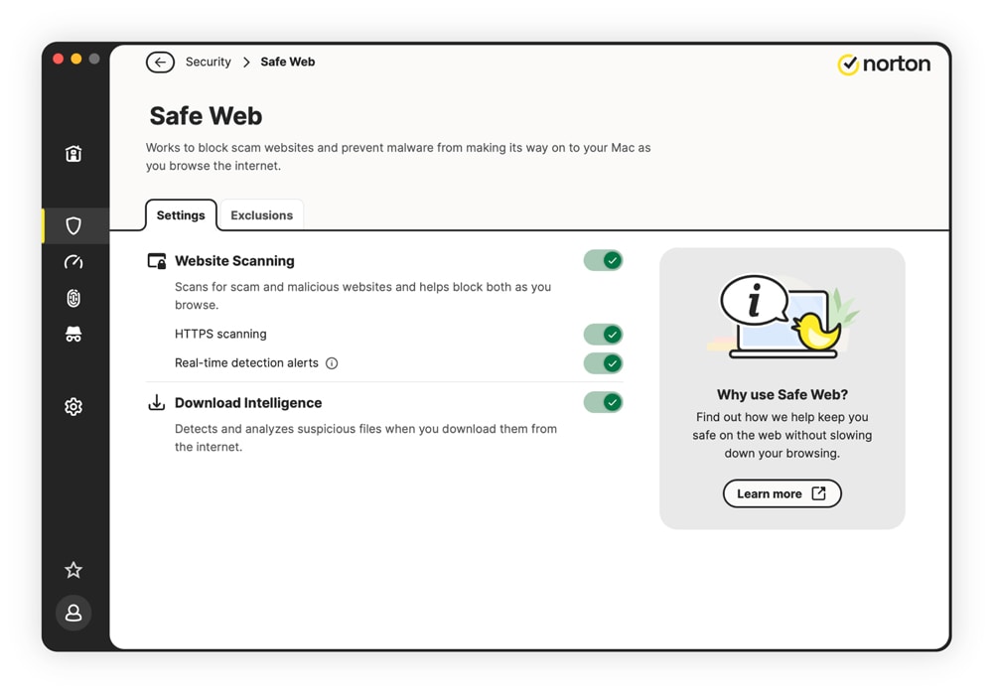Turn off HTTPS scanning
The width and height of the screenshot is (993, 693).
tap(603, 334)
